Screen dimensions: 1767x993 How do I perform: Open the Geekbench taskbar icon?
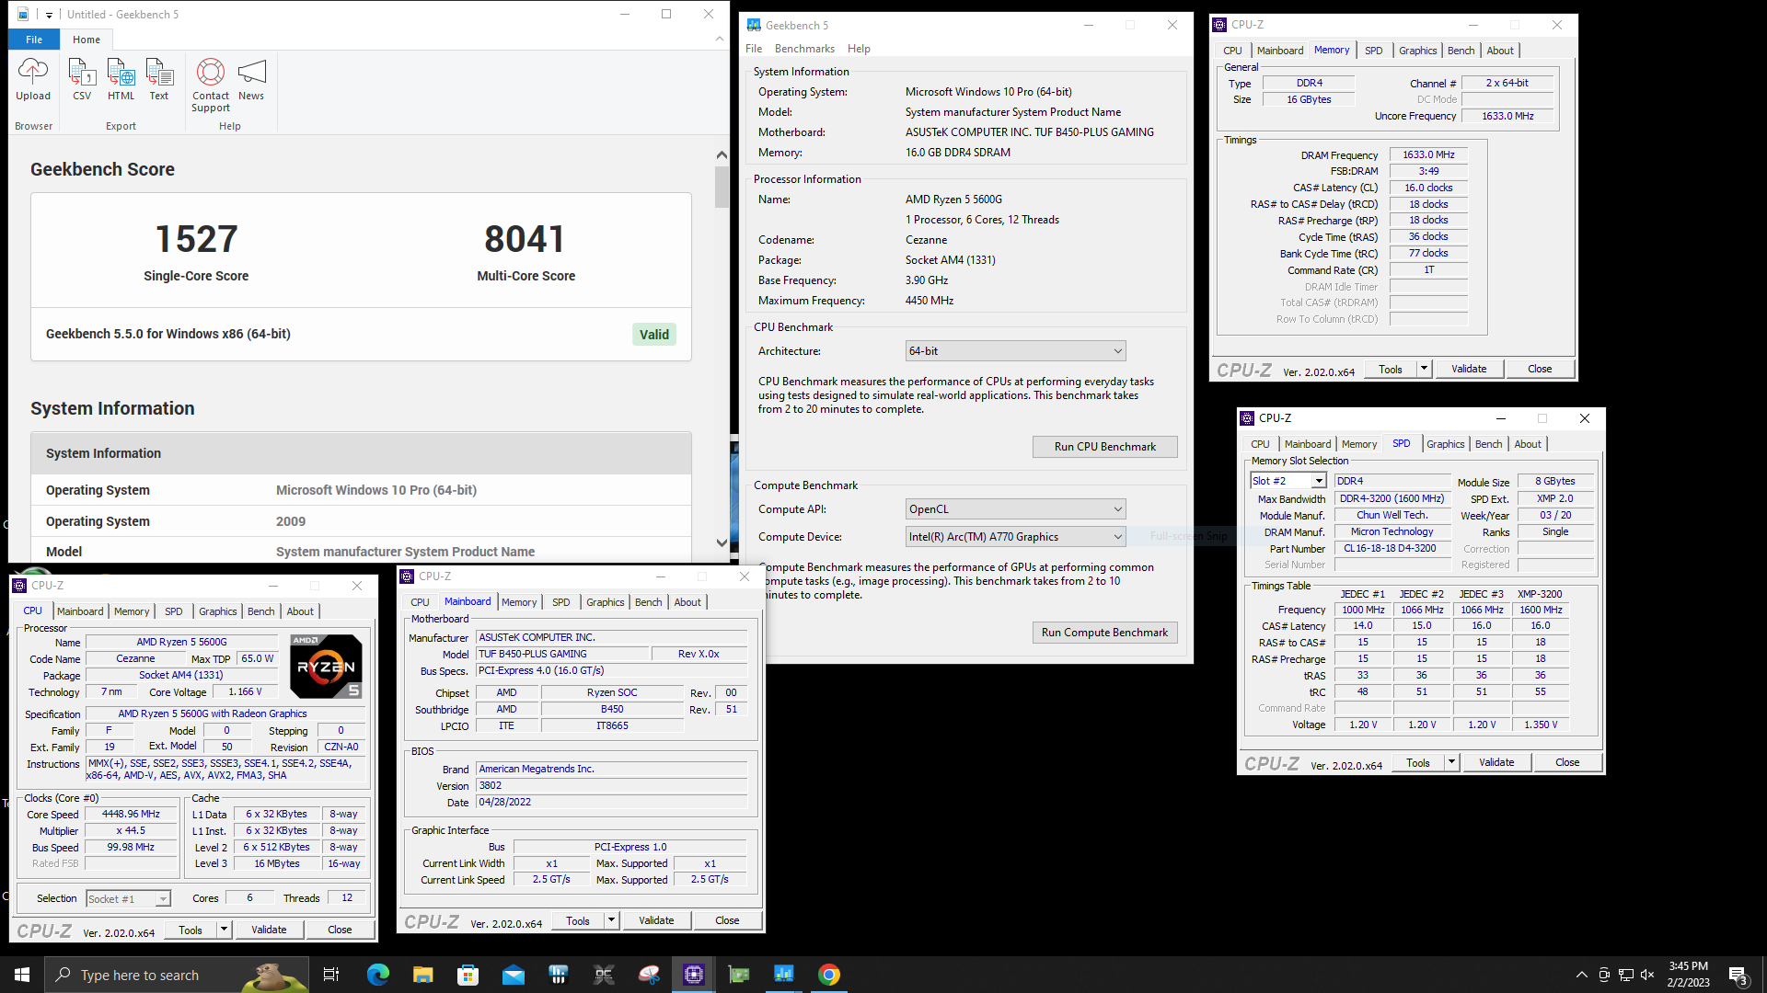pyautogui.click(x=784, y=975)
